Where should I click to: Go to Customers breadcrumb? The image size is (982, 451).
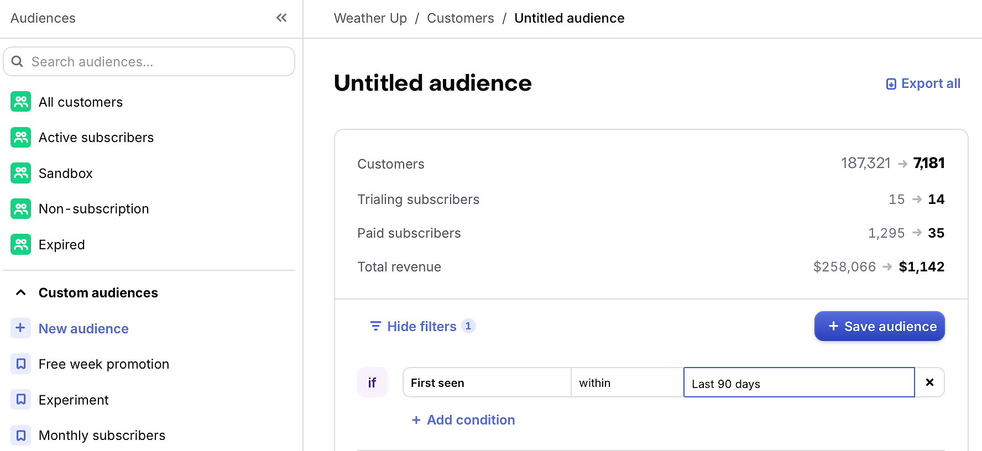pos(460,18)
